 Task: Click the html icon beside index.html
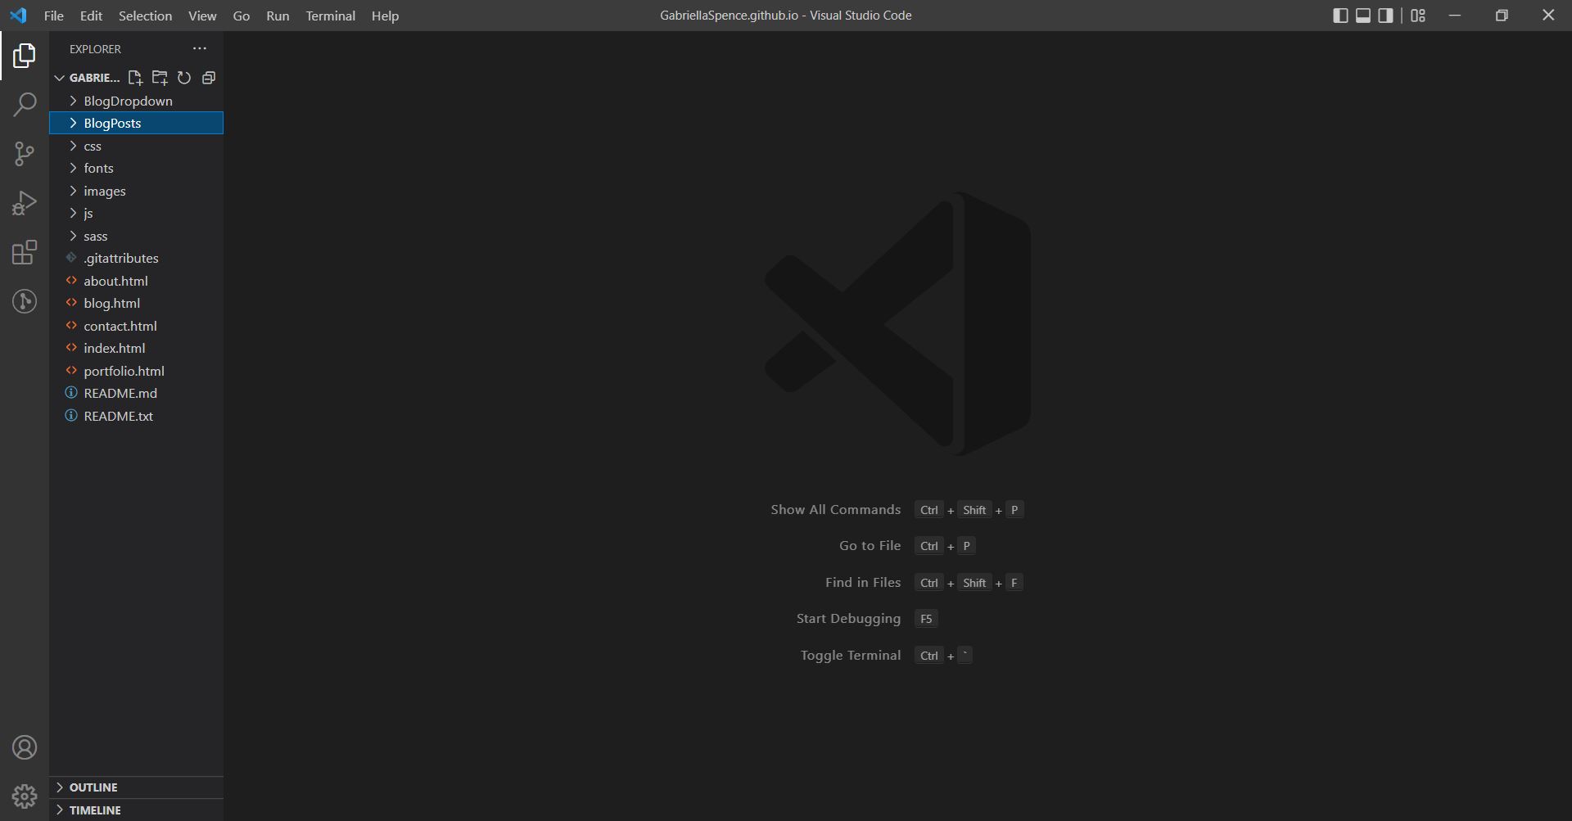pos(71,348)
